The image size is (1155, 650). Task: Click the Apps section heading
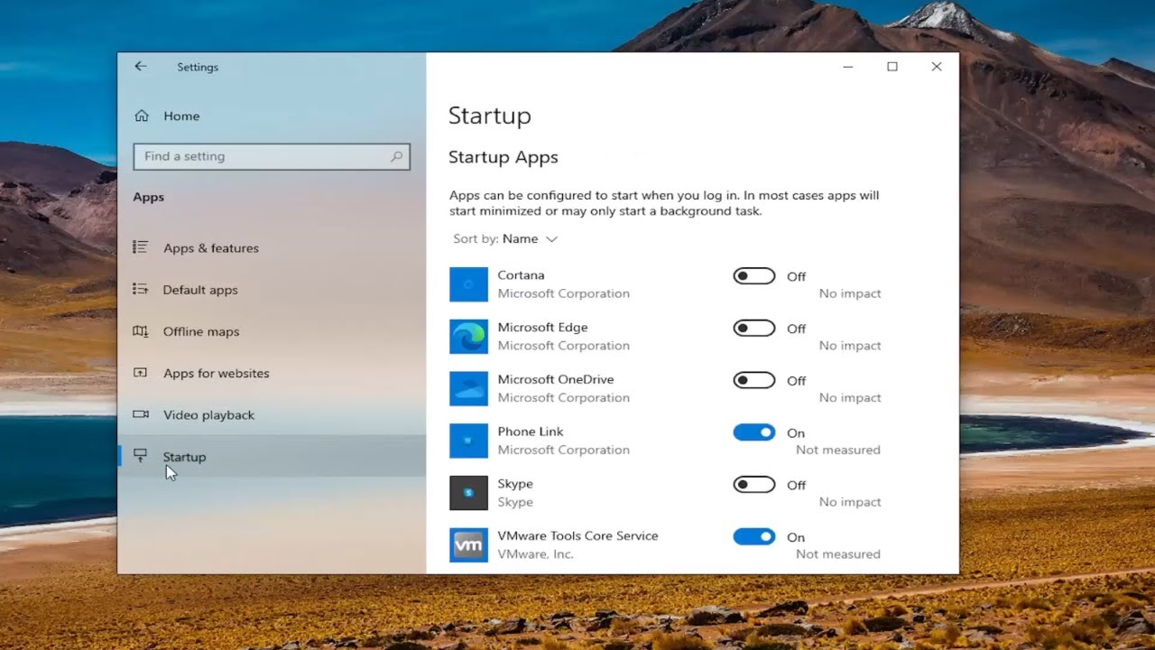[149, 197]
